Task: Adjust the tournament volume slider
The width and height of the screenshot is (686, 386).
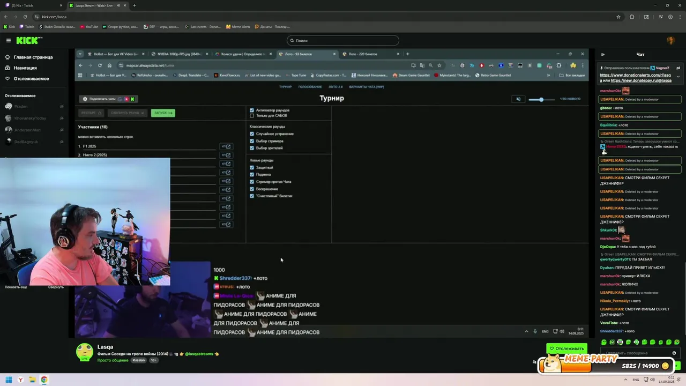Action: pos(542,99)
